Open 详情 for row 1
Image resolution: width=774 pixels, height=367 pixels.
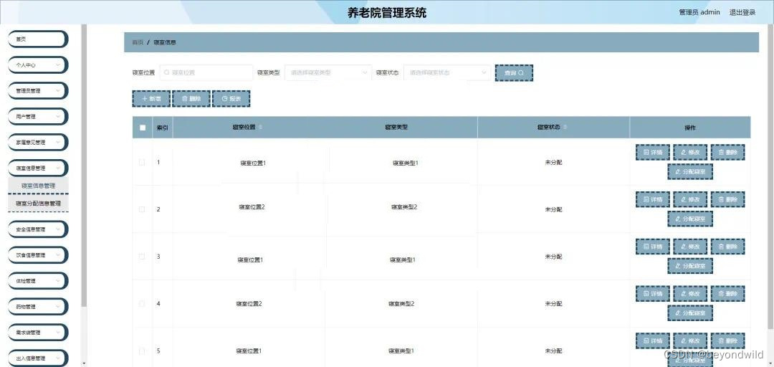[653, 152]
